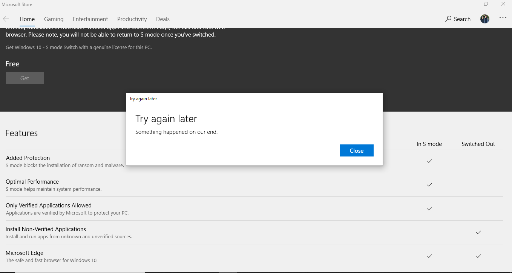Click the Free price label

(12, 64)
